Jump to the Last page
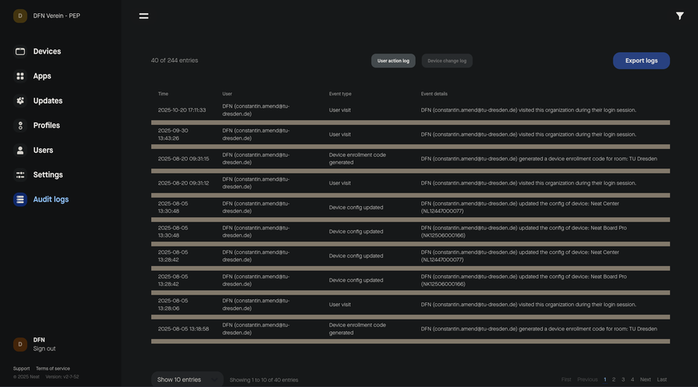 pos(662,379)
